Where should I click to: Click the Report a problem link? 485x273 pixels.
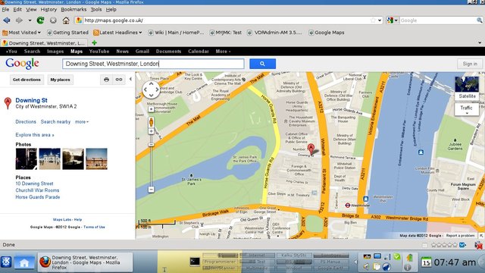[460, 236]
